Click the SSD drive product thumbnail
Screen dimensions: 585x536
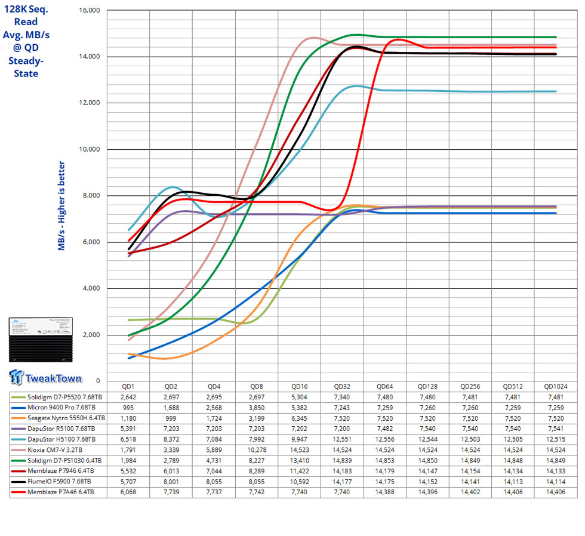pos(41,340)
